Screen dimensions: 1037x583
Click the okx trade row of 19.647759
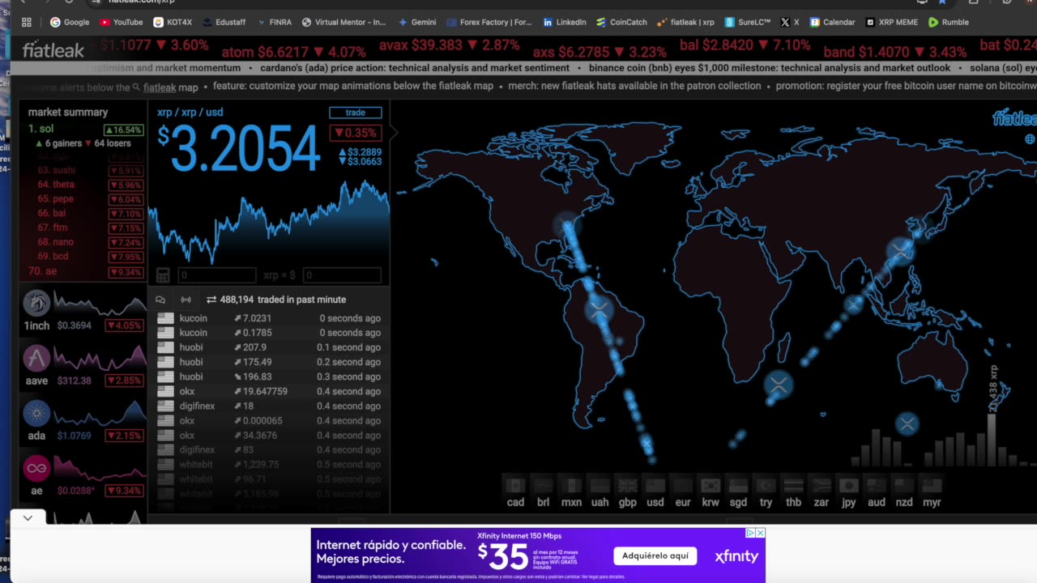(268, 391)
